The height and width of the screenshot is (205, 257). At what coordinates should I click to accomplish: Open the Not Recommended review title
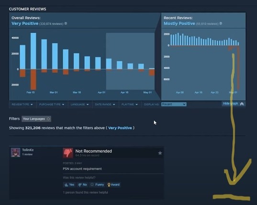pyautogui.click(x=94, y=151)
